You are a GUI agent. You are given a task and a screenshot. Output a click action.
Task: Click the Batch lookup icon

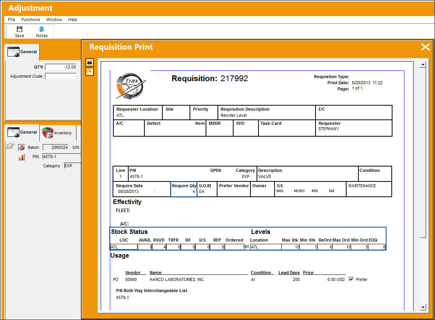[22, 147]
